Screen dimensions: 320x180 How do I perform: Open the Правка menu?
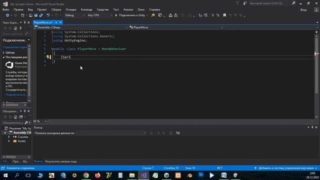[x=18, y=9]
